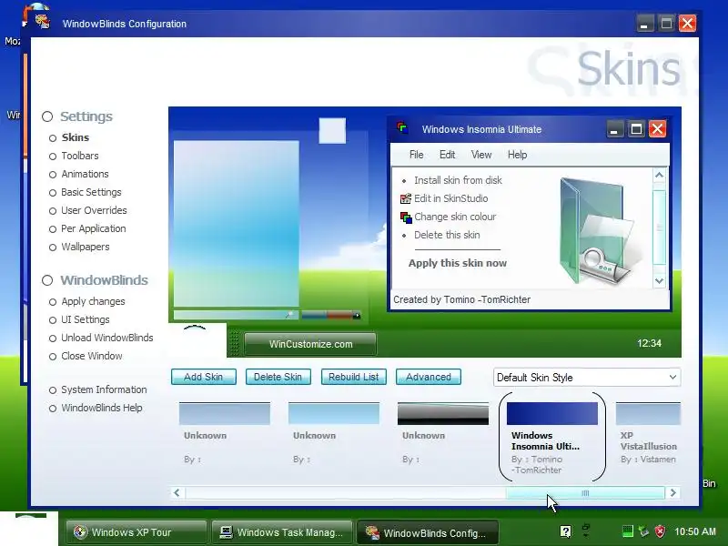The width and height of the screenshot is (728, 546).
Task: Open UI Settings
Action: pyautogui.click(x=85, y=319)
